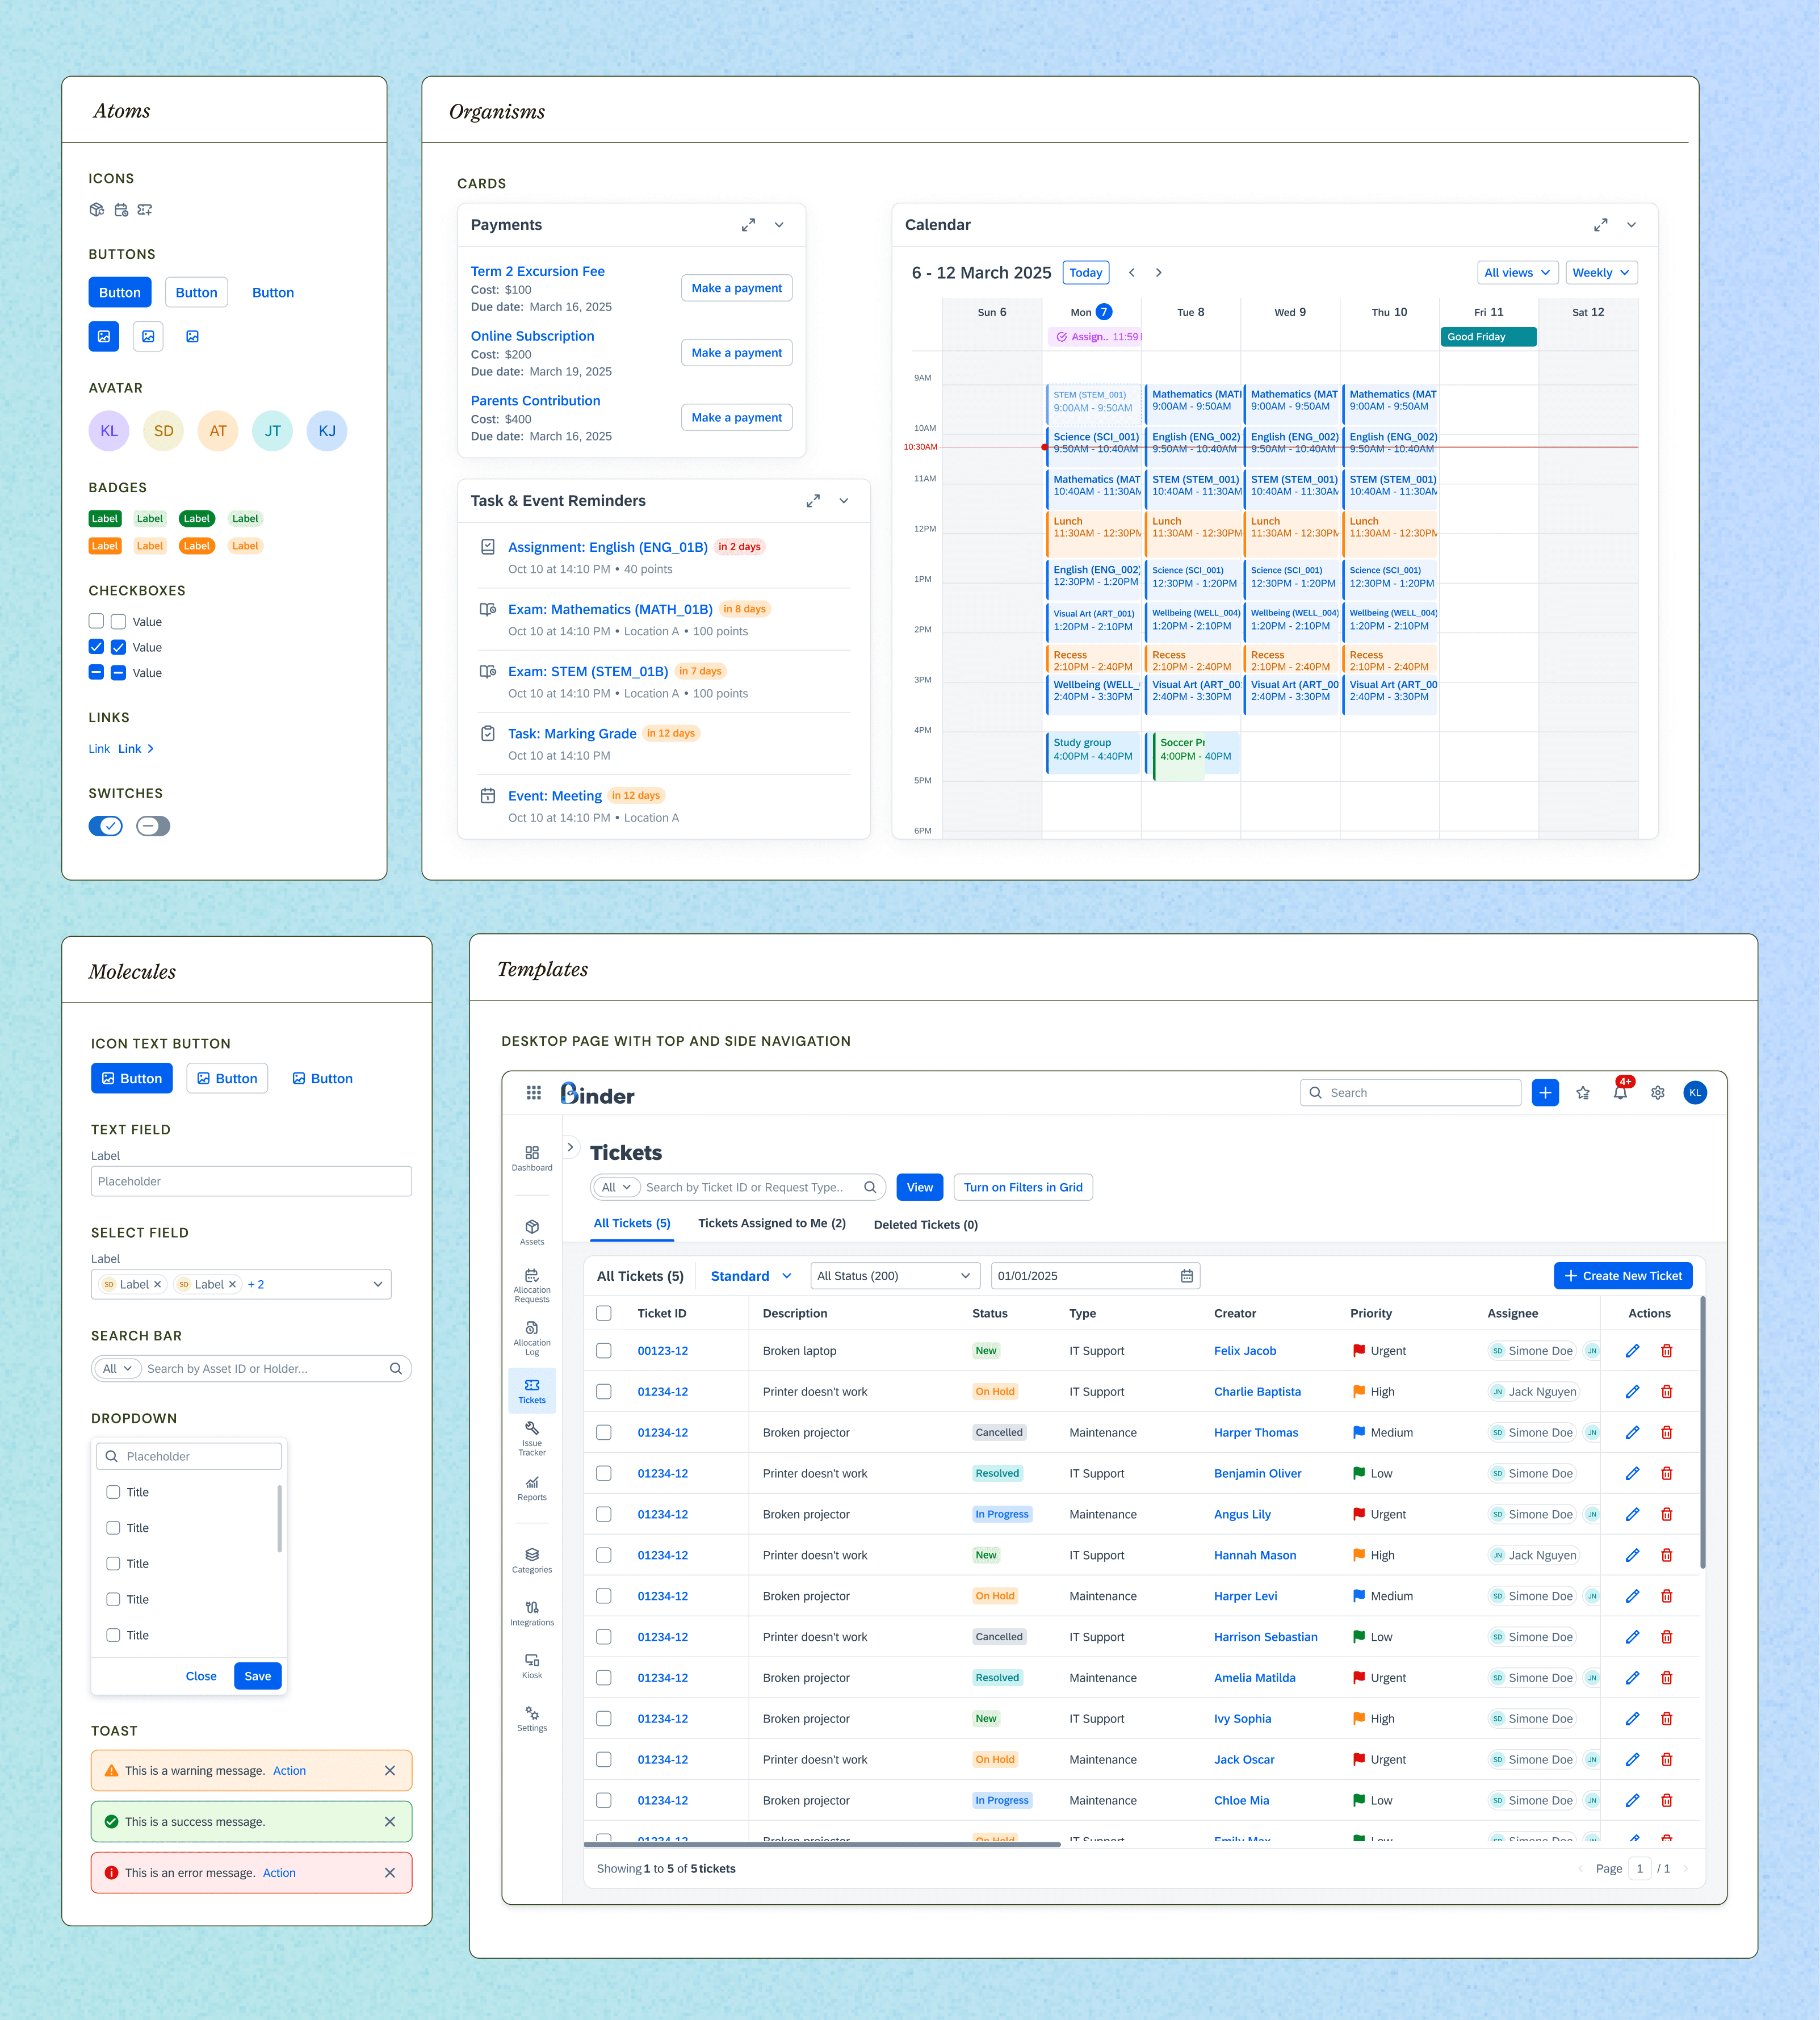Click the calendar icon in the date field
The height and width of the screenshot is (2020, 1820).
pos(1187,1276)
